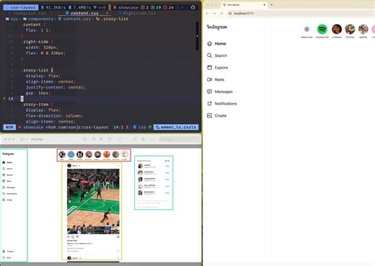The image size is (375, 266).
Task: Click the 14:1 cursor position in status line
Action: click(x=118, y=127)
